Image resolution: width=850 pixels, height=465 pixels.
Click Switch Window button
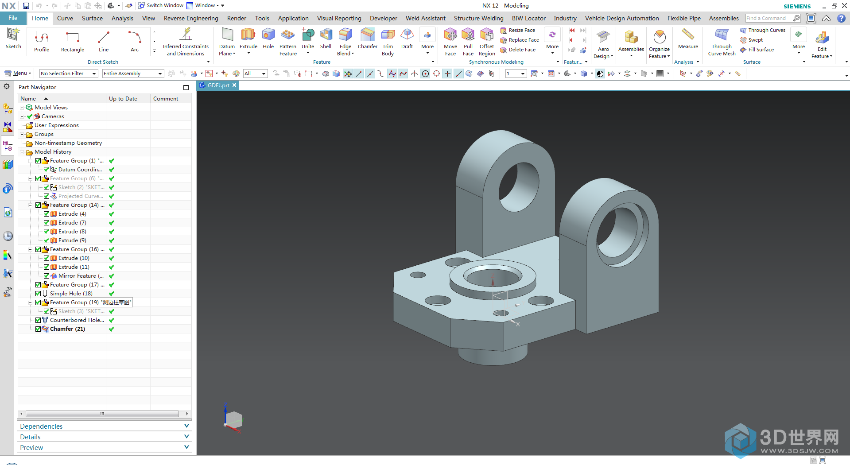pos(161,5)
